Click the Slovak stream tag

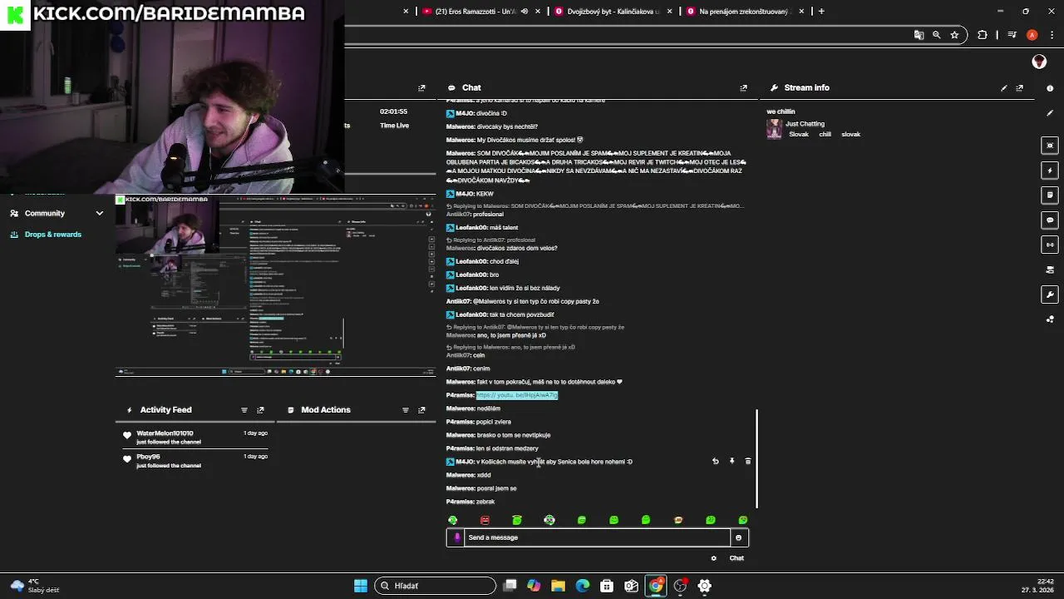tap(799, 134)
